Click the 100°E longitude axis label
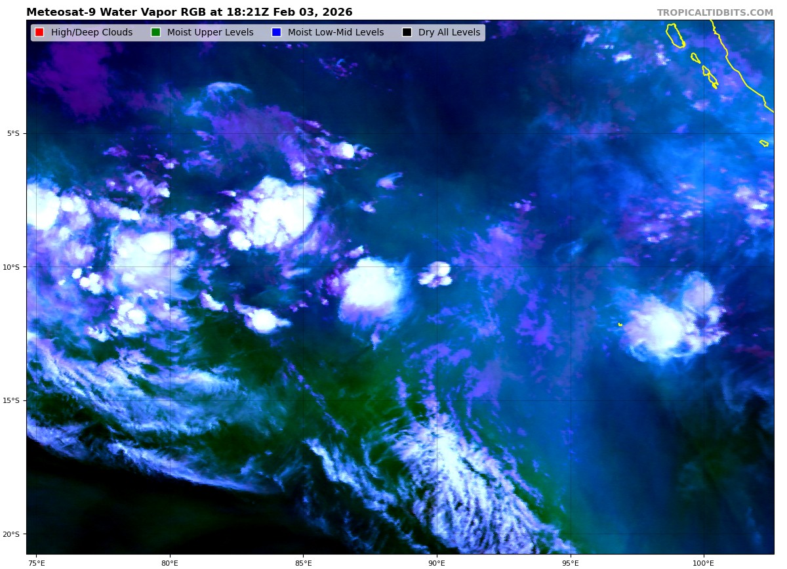Image resolution: width=787 pixels, height=569 pixels. (x=704, y=562)
